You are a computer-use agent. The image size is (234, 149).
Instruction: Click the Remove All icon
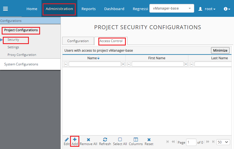(x=88, y=140)
